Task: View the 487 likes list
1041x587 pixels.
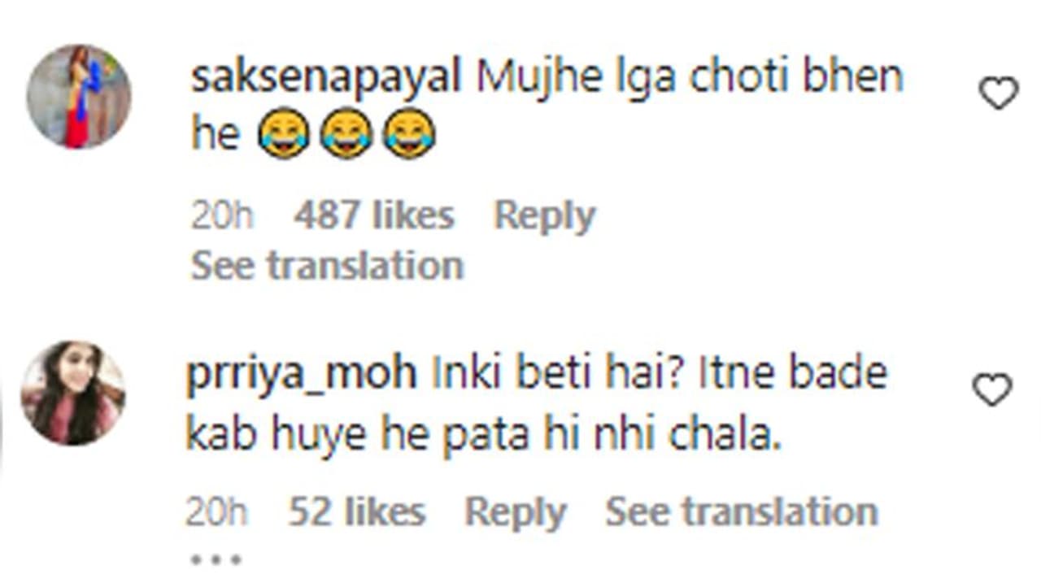Action: point(373,216)
